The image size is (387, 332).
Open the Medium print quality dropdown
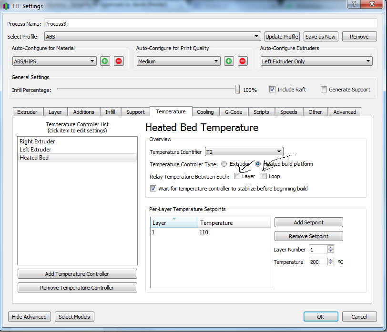coord(178,61)
